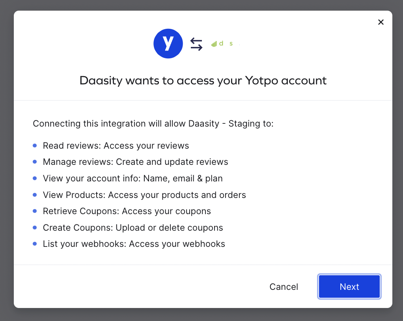Viewport: 403px width, 321px height.
Task: Click the View your account info line
Action: [x=132, y=179]
